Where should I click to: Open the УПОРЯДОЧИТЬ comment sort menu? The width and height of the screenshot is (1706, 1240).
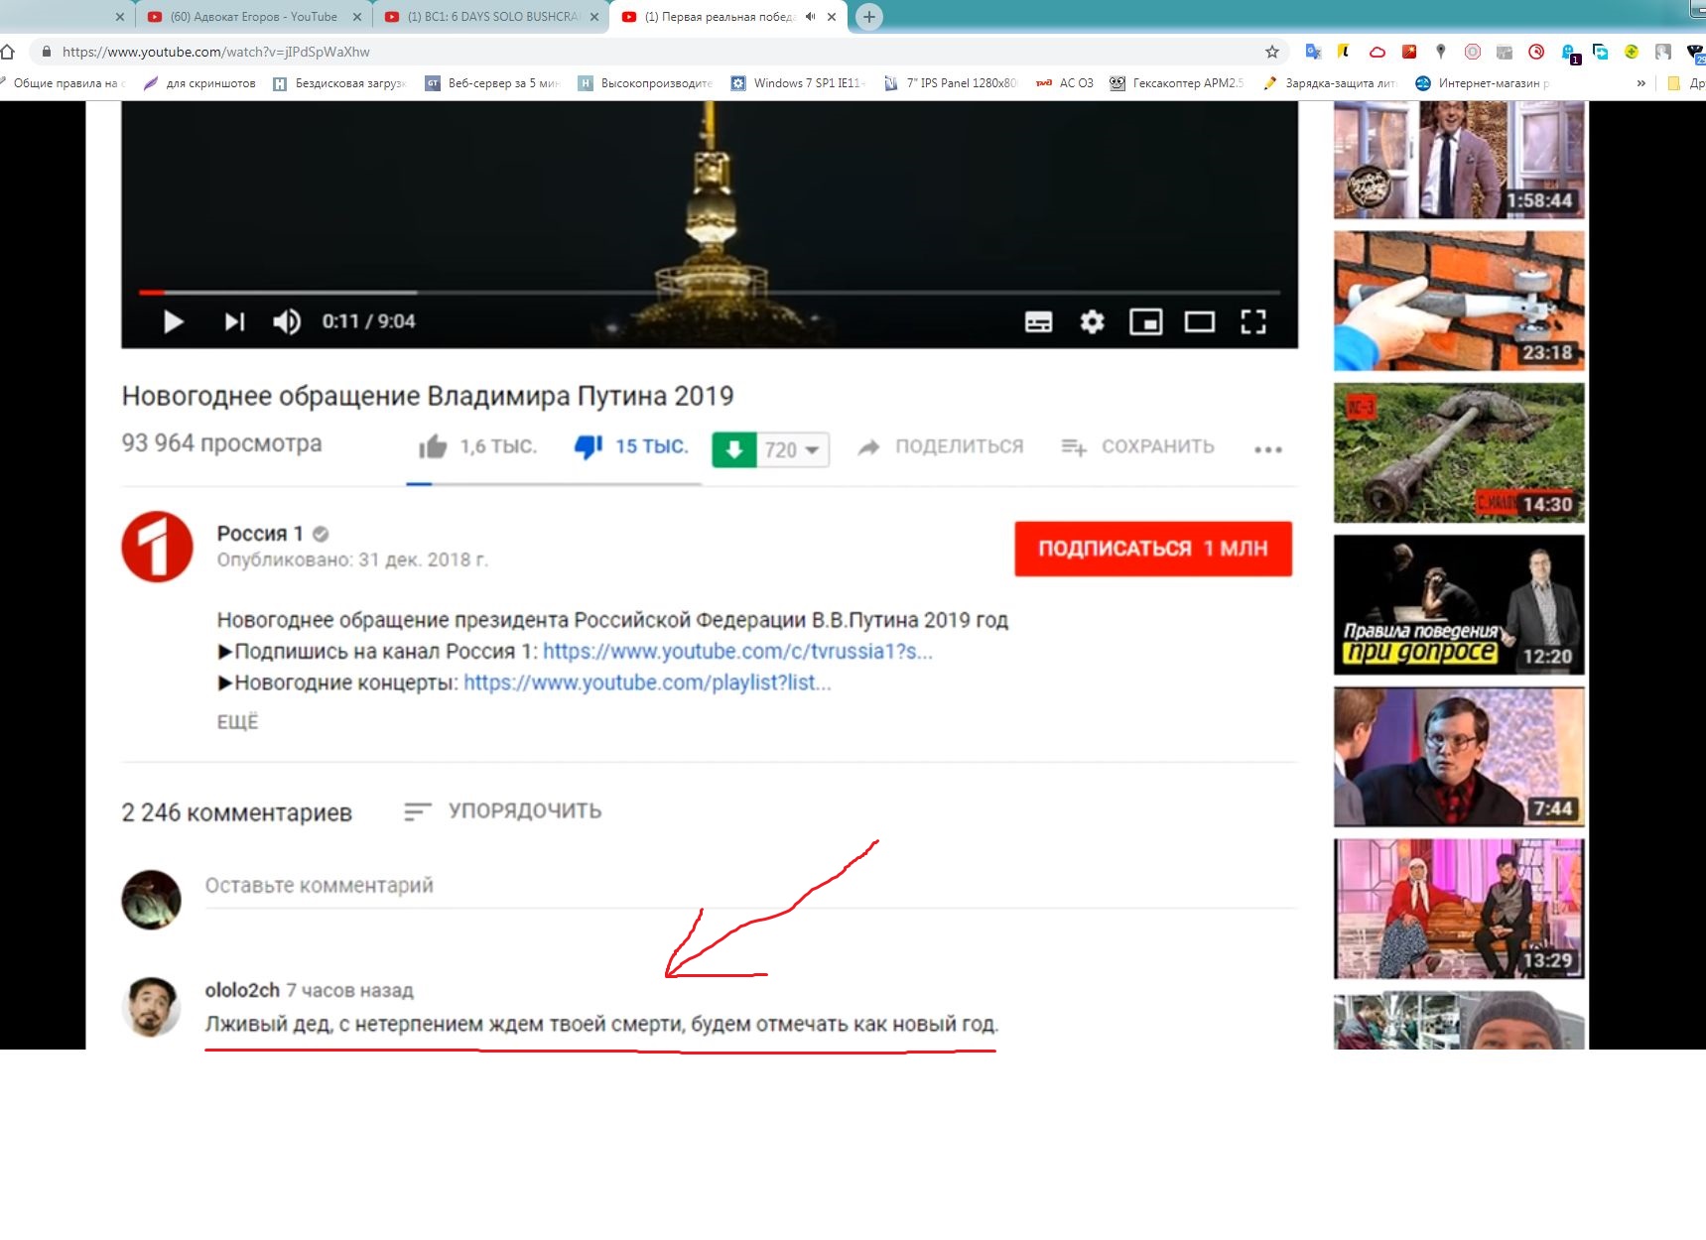click(x=502, y=811)
